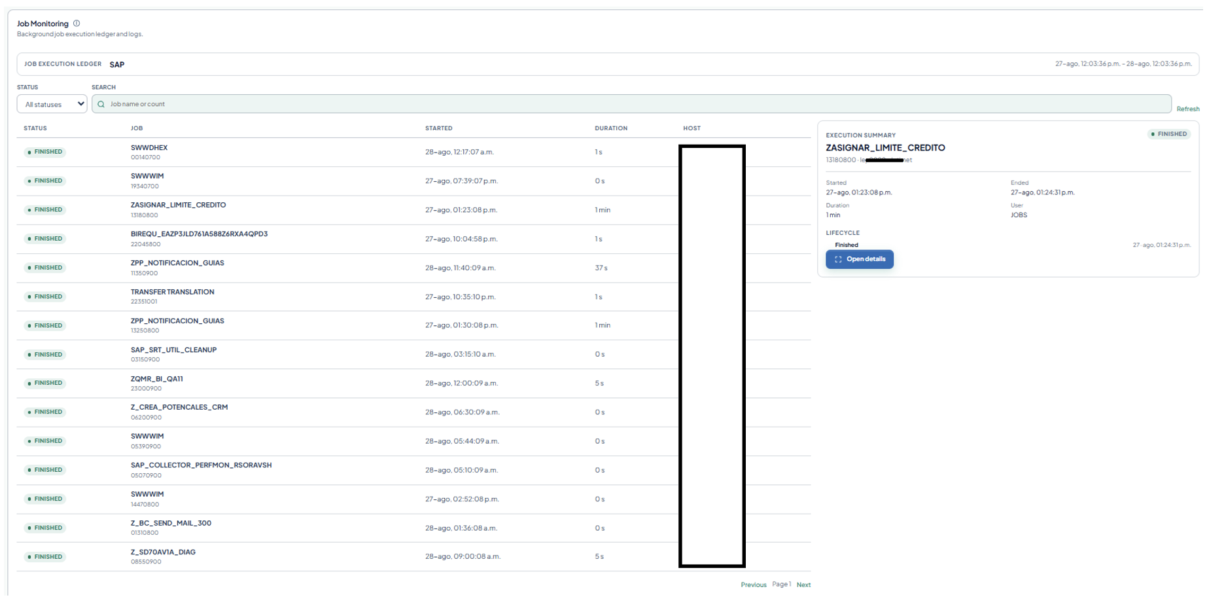Click the STARTED column header
Viewport: 1209px width, 606px height.
[438, 128]
